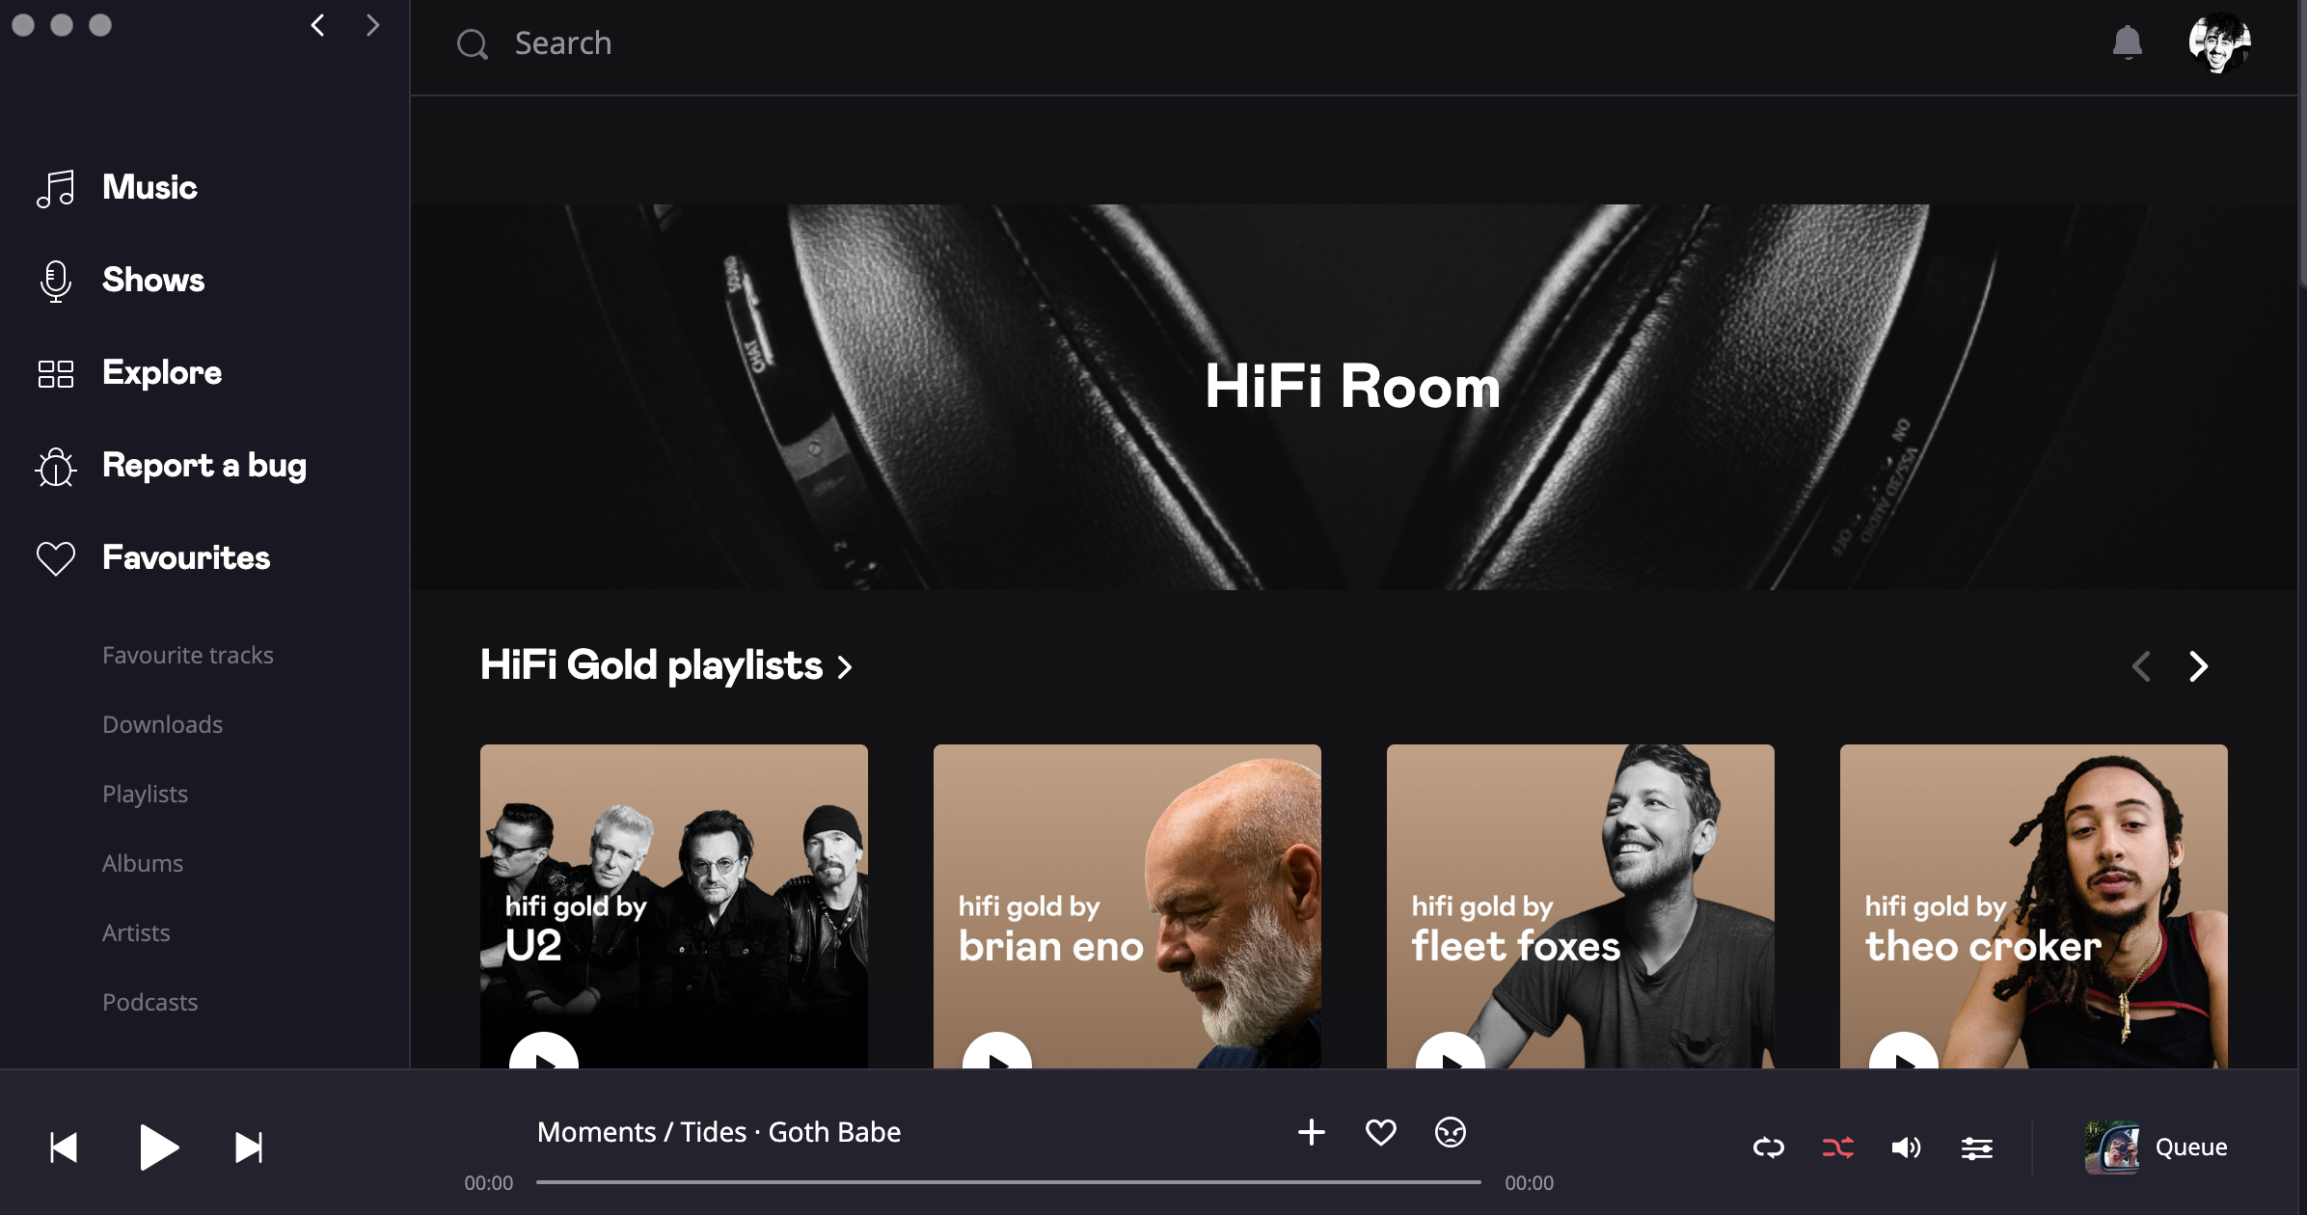Click the bug icon in the sidebar
The image size is (2307, 1215).
pos(56,467)
